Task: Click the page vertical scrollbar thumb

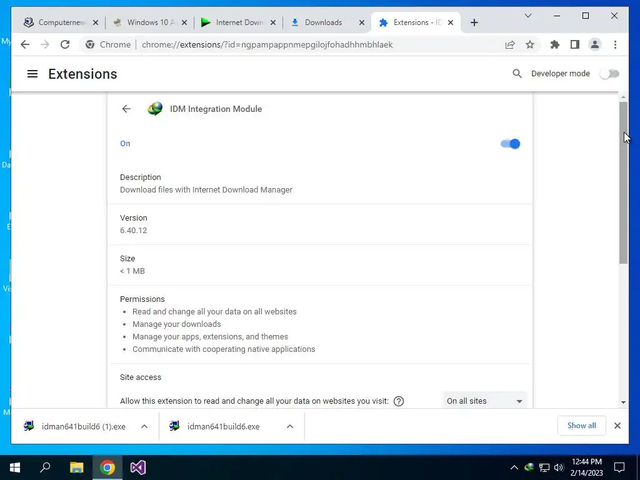Action: tap(623, 183)
